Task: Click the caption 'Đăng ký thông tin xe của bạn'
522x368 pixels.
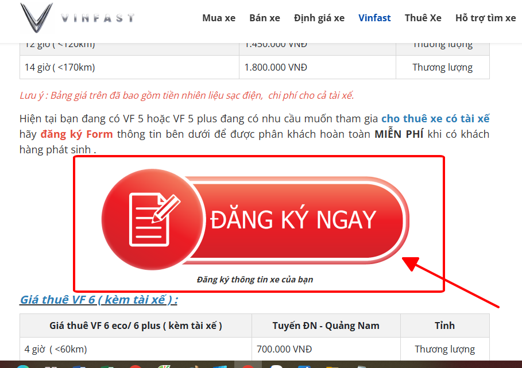Action: (x=255, y=280)
